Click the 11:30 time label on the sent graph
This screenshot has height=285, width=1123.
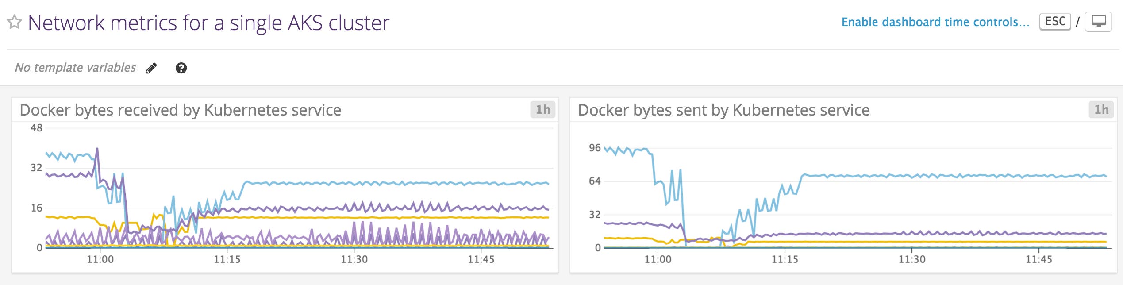pos(911,259)
